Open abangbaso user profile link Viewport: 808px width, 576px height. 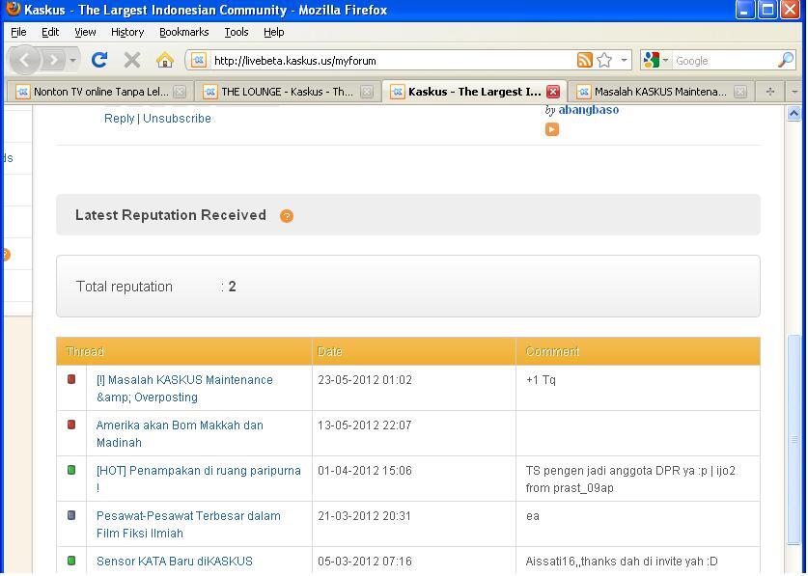[x=589, y=110]
